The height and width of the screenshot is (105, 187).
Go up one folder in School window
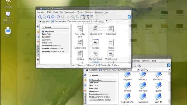click(49, 17)
